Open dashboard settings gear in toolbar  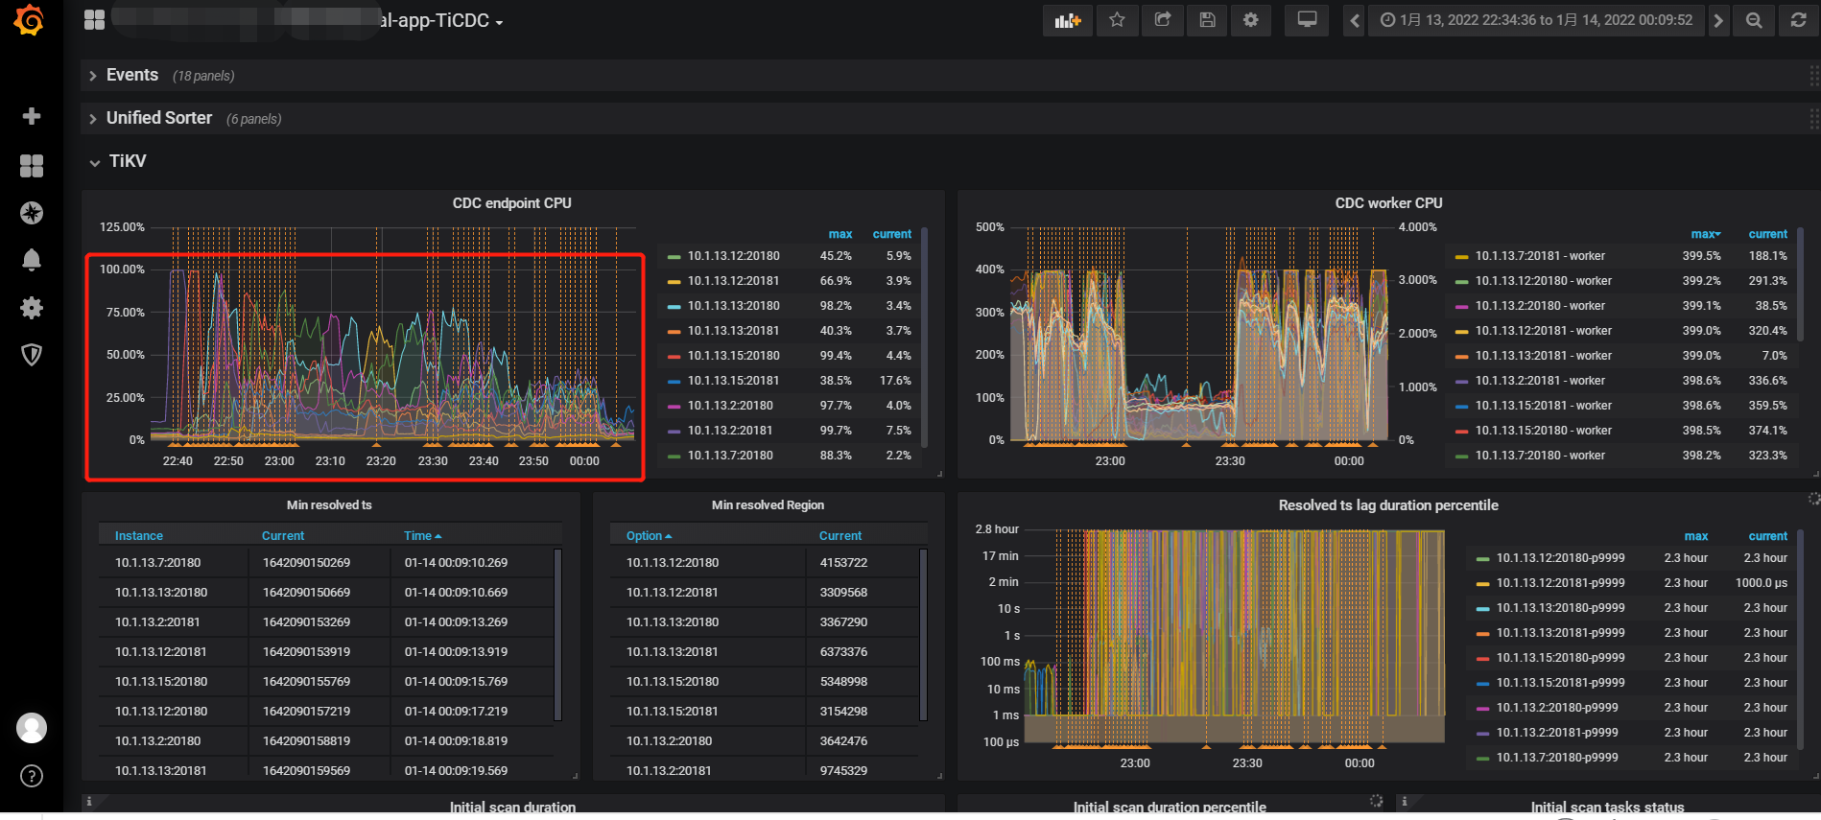(1250, 20)
